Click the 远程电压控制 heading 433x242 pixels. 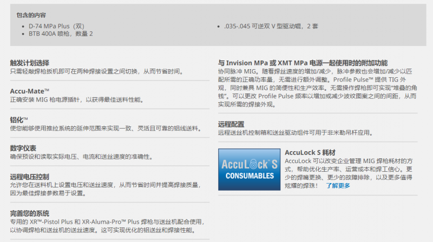30,177
